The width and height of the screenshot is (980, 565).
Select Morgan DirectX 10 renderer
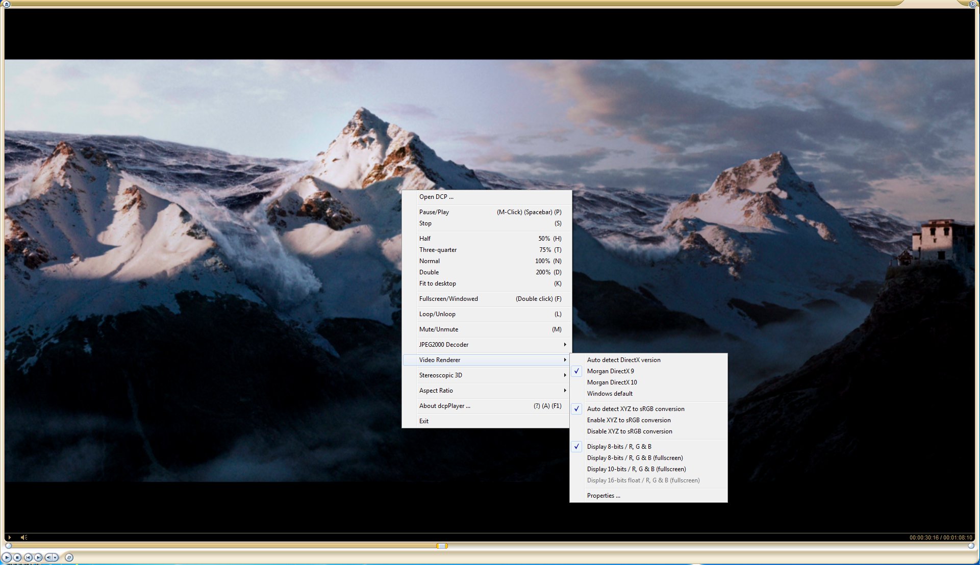pos(612,382)
